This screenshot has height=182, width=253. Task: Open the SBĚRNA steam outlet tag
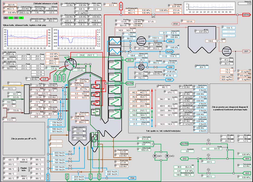click(247, 15)
